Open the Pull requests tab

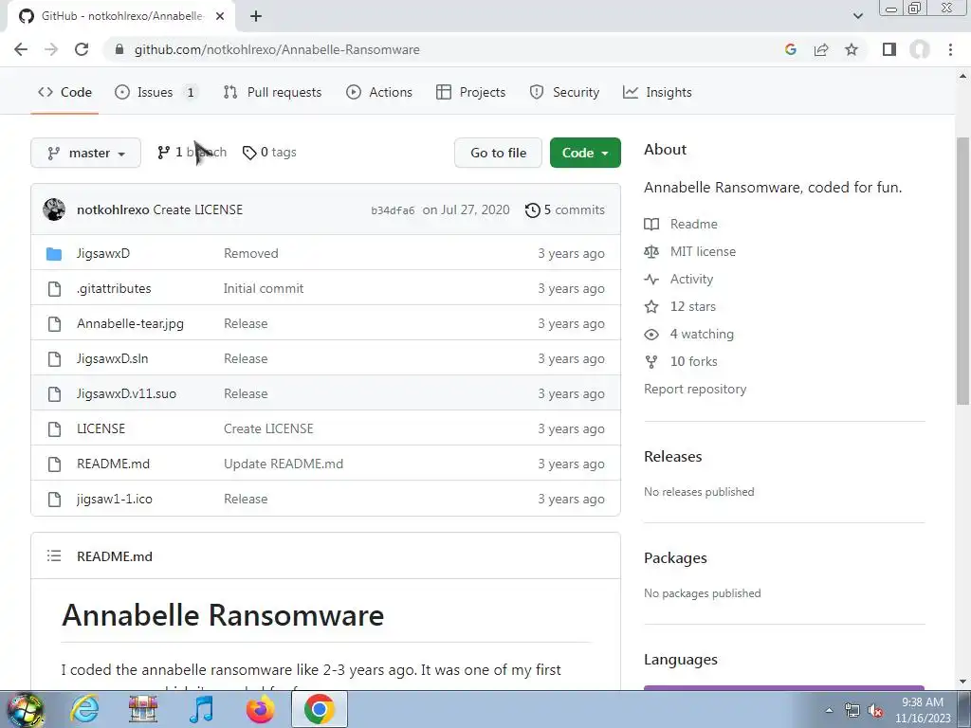[272, 92]
